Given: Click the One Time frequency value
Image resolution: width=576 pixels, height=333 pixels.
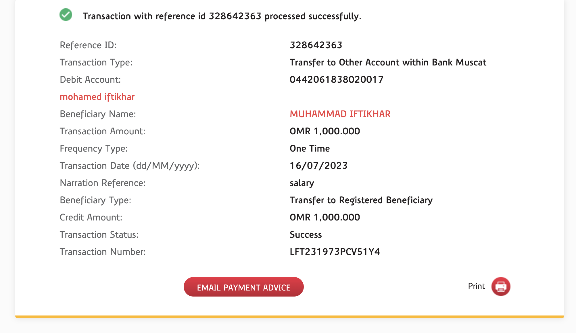Looking at the screenshot, I should pos(310,148).
